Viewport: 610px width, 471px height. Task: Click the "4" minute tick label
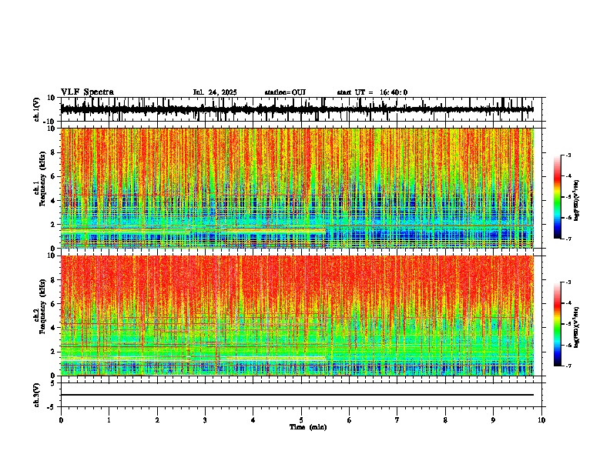point(253,420)
